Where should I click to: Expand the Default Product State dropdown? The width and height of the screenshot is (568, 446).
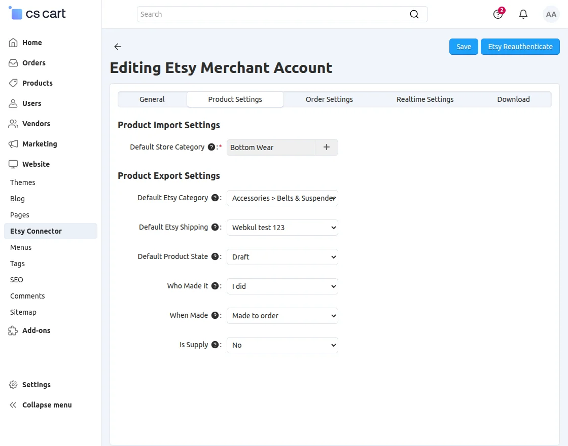282,256
